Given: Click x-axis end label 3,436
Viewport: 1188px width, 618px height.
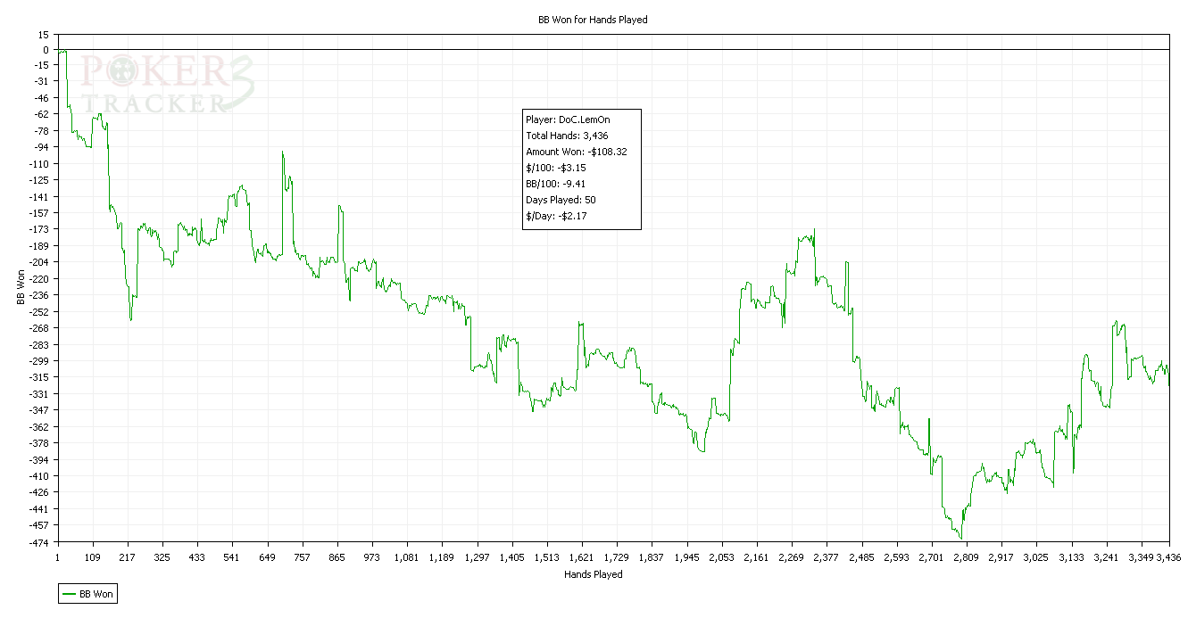Looking at the screenshot, I should click(x=1169, y=557).
